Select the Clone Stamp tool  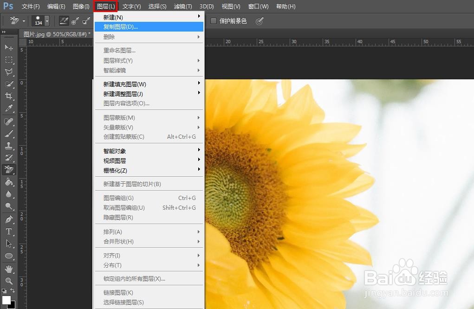[9, 146]
